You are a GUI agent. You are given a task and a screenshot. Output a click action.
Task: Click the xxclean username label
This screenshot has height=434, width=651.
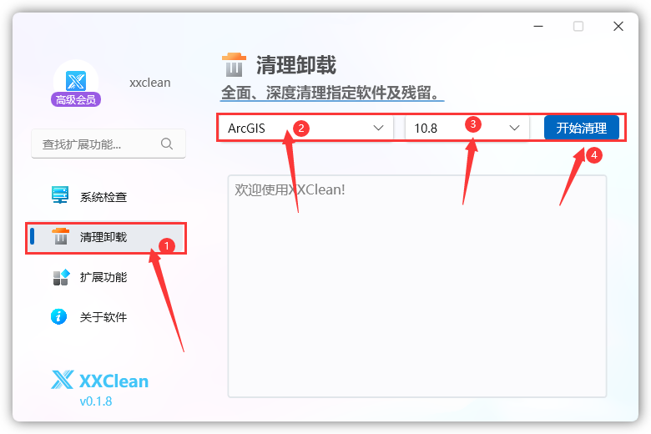[150, 83]
